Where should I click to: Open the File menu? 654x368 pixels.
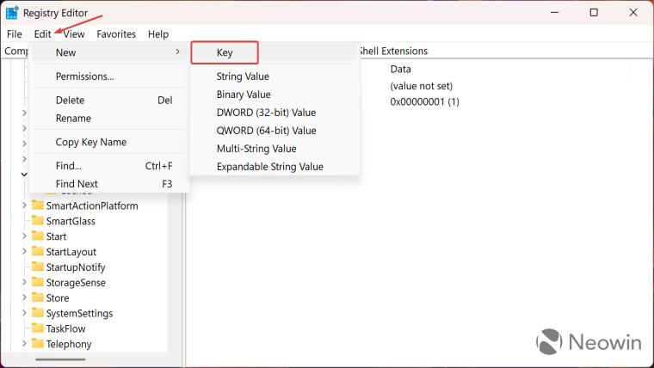[14, 34]
